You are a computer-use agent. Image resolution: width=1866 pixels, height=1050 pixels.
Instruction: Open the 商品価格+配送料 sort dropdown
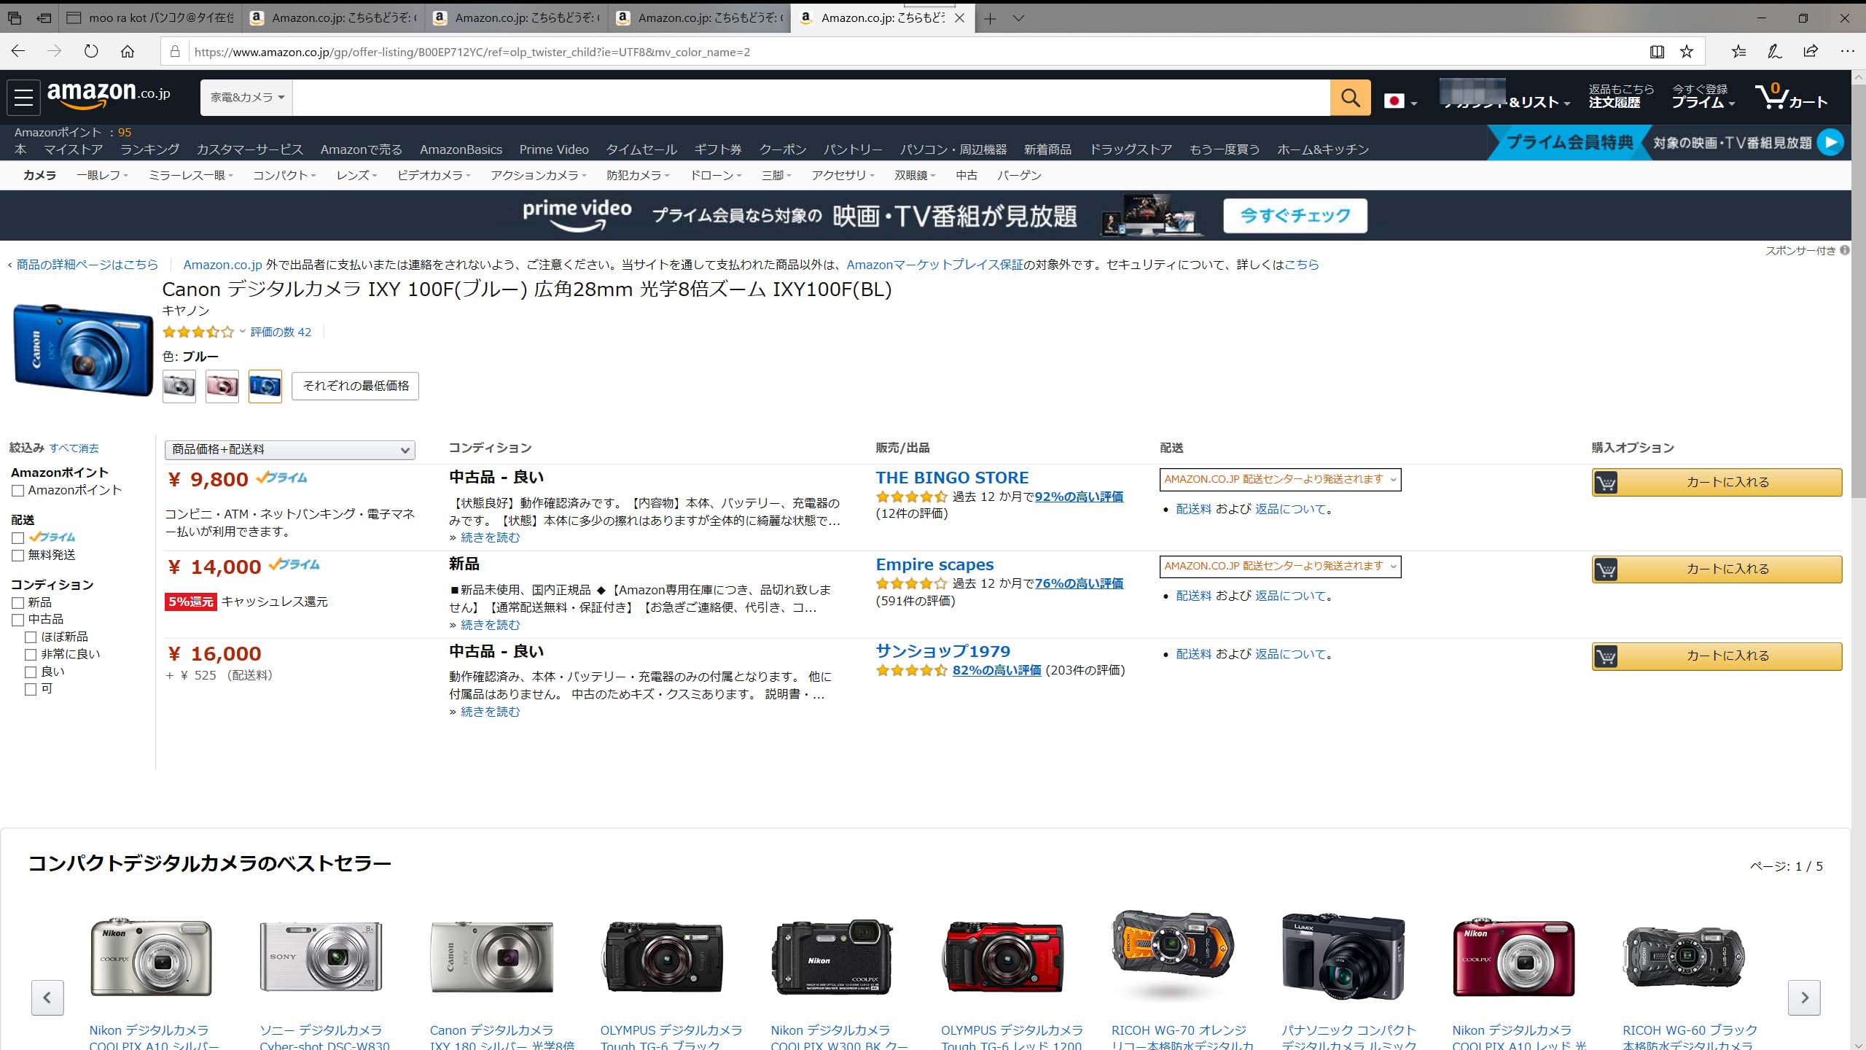click(290, 450)
